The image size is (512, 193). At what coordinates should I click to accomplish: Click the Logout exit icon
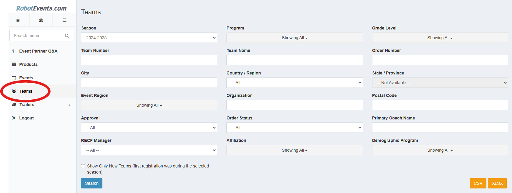(x=14, y=118)
